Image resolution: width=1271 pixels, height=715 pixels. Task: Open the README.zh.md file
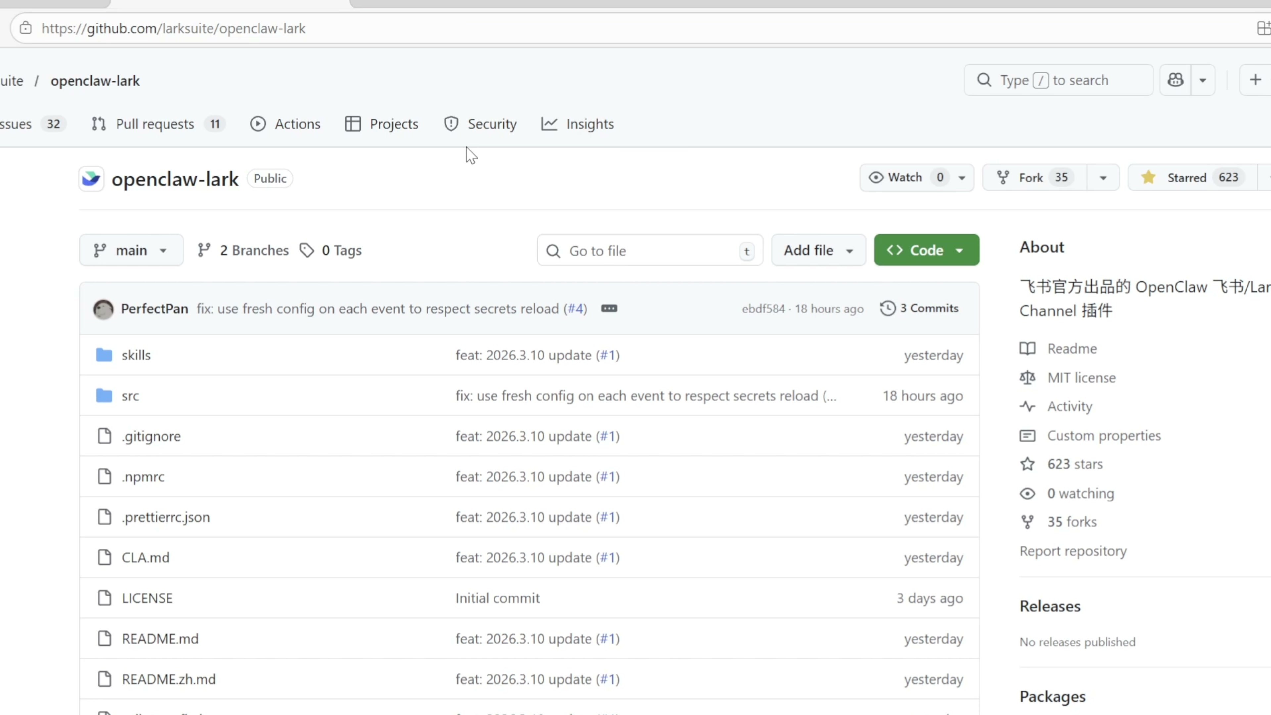pyautogui.click(x=169, y=679)
